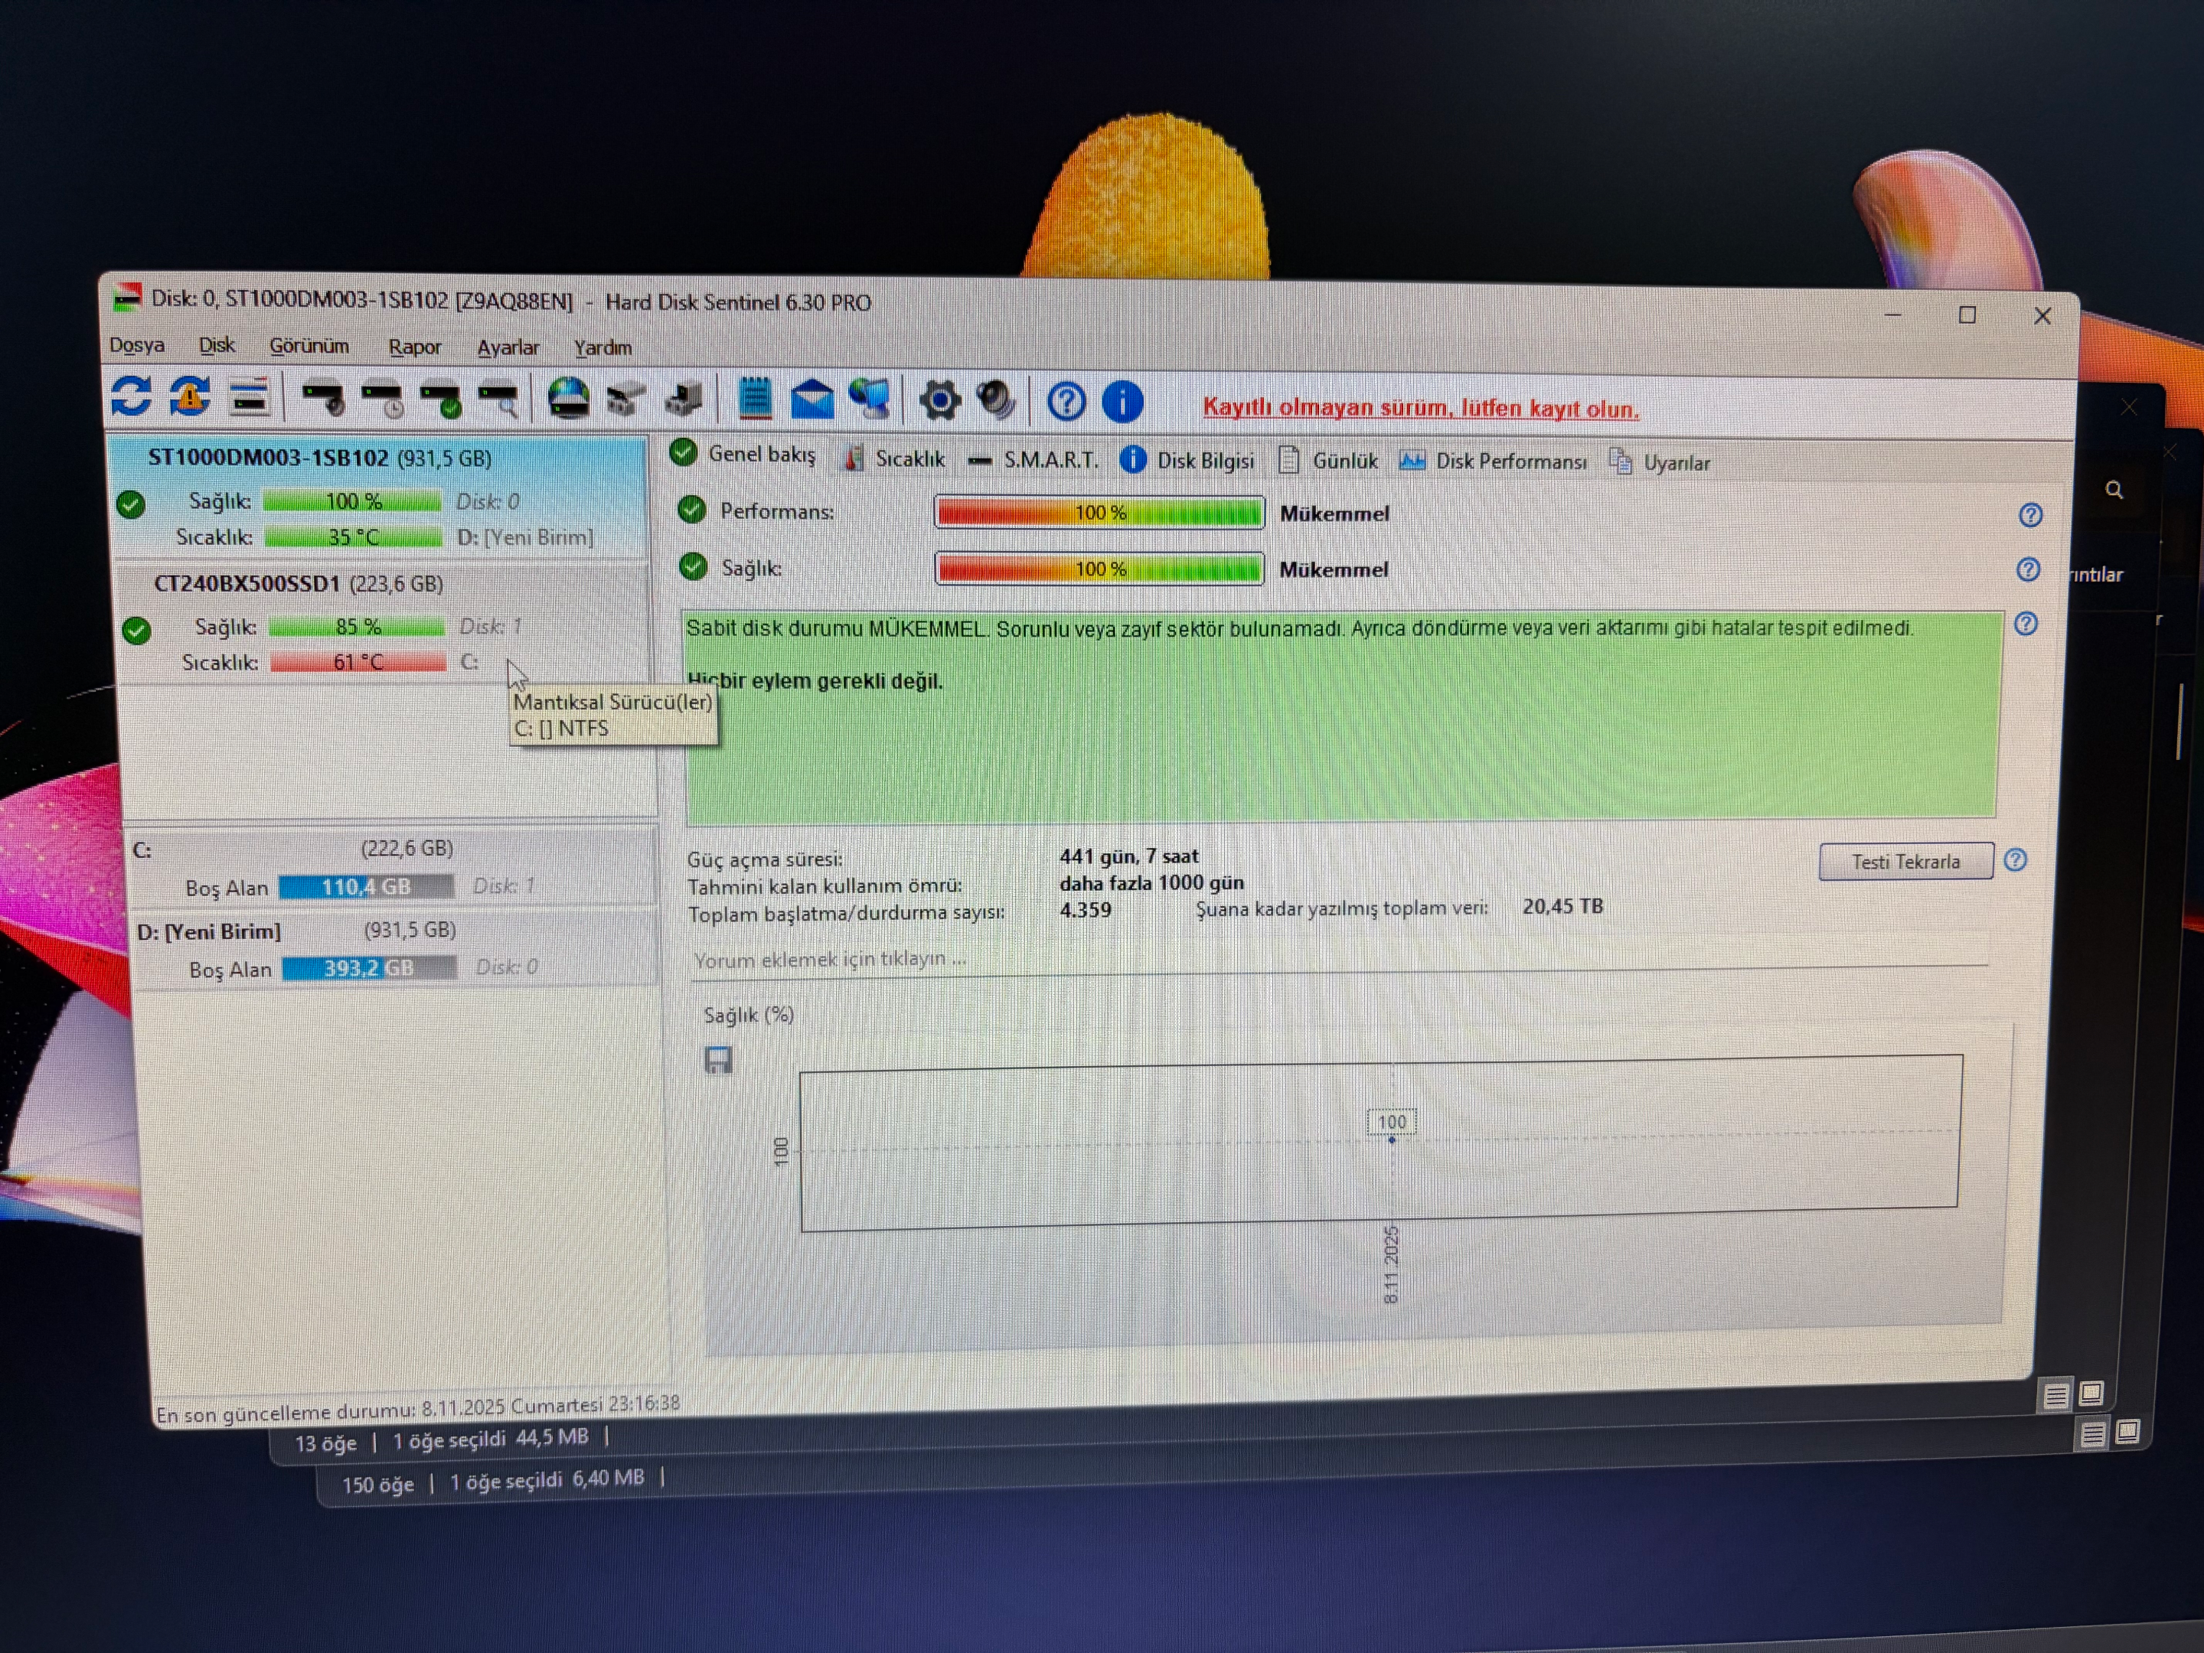Open the blue notepad report icon
2204x1653 pixels.
coord(756,398)
